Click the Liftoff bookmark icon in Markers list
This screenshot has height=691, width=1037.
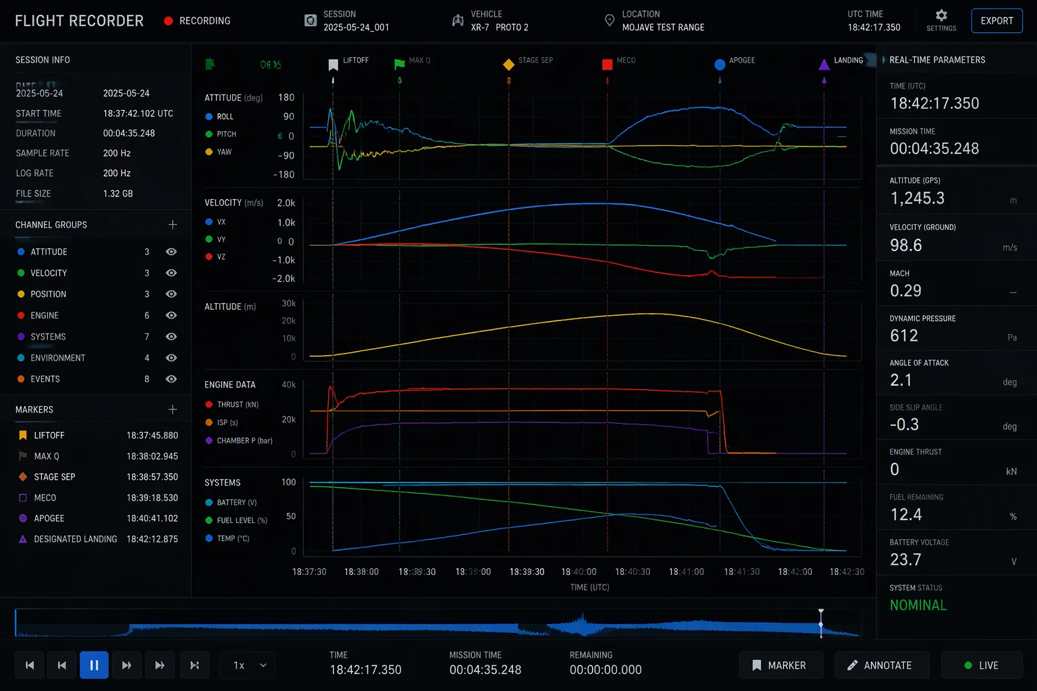(x=23, y=435)
